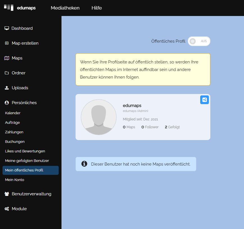The image size is (244, 229).
Task: Click the Maps sidebar icon
Action: click(x=7, y=58)
